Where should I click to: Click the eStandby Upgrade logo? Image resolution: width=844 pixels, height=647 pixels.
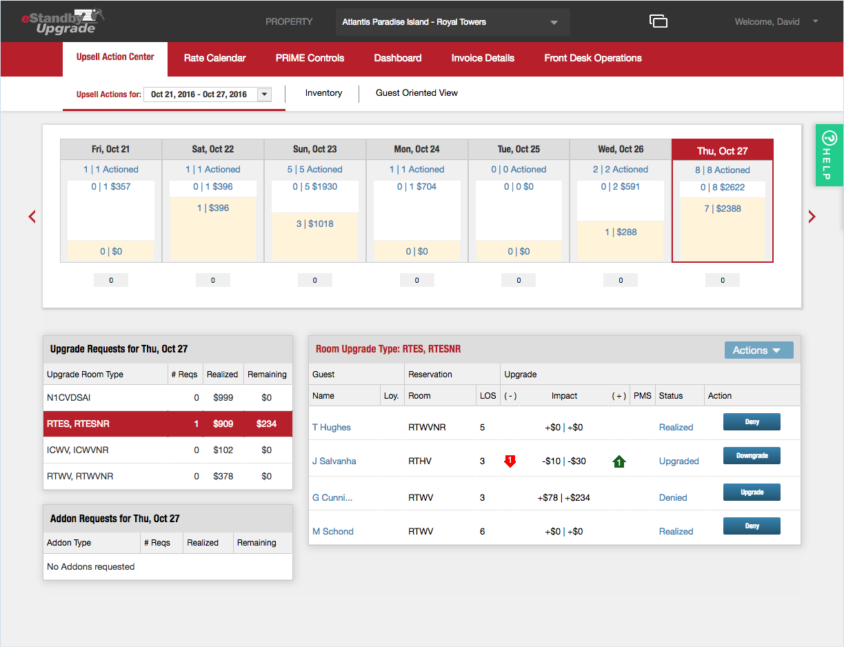(x=62, y=21)
